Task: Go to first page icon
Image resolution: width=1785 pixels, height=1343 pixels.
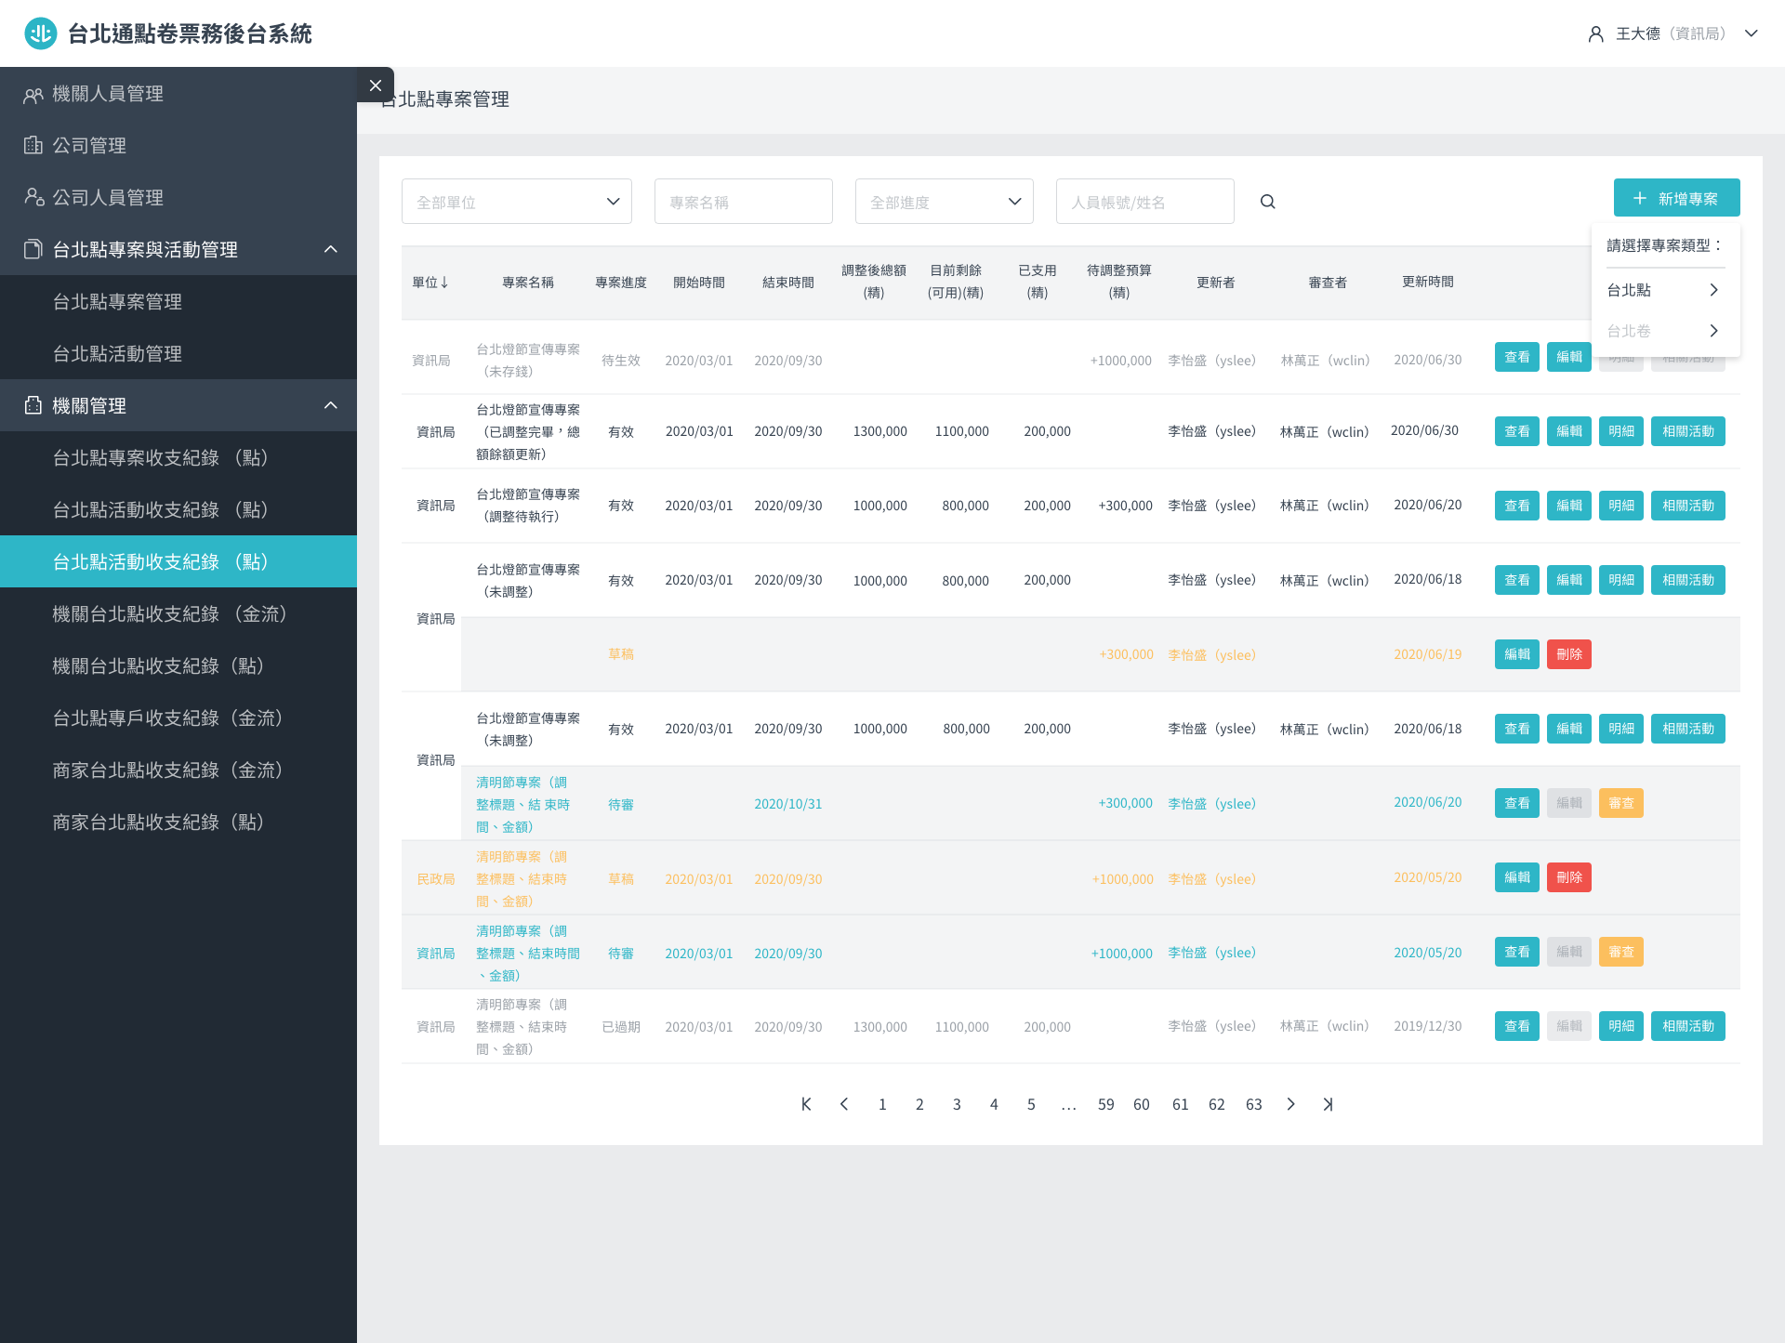Action: pos(806,1104)
